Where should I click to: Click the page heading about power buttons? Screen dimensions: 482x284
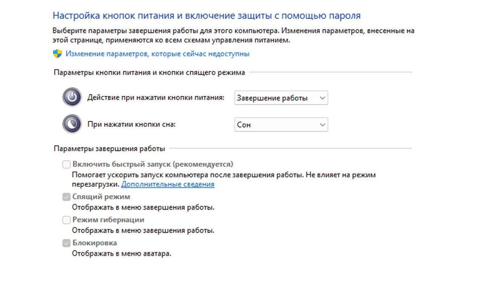pyautogui.click(x=206, y=16)
